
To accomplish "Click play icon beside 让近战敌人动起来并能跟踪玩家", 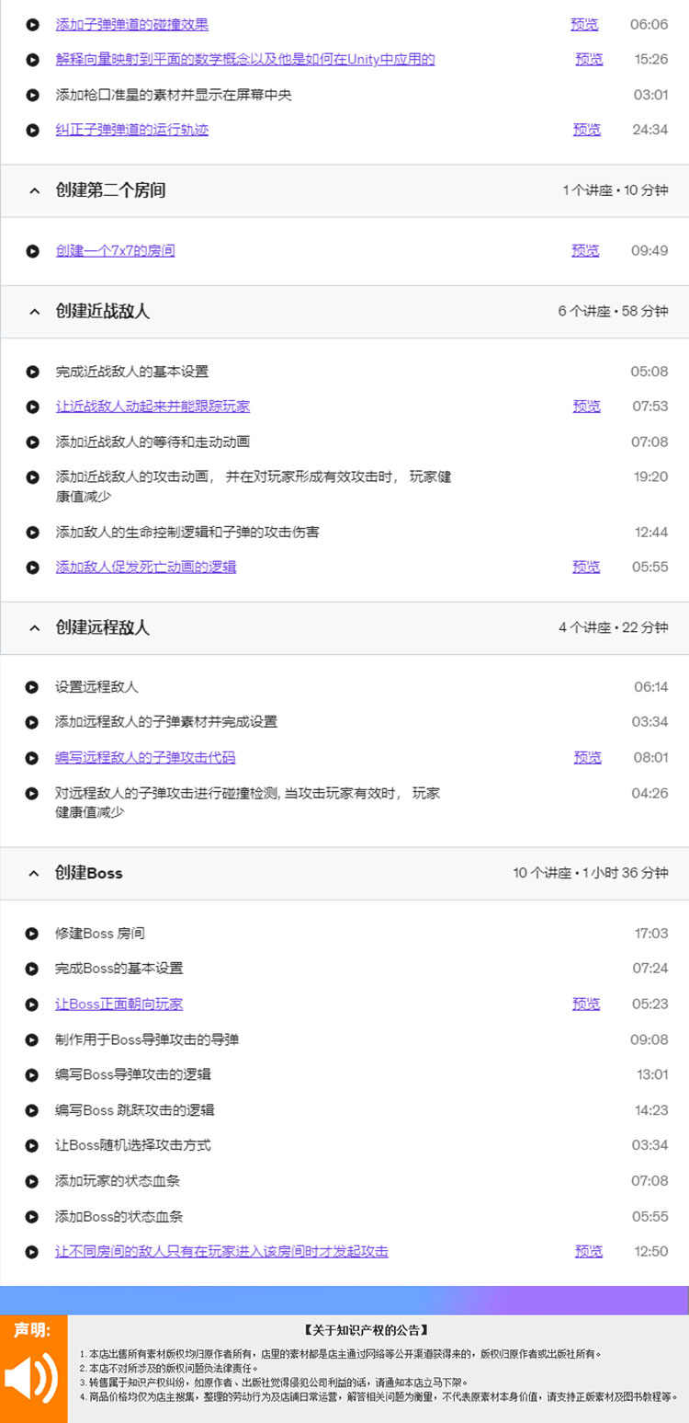I will [x=33, y=407].
